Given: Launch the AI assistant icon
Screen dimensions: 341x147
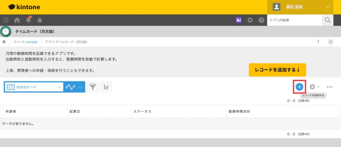Looking at the screenshot, I should tap(238, 20).
